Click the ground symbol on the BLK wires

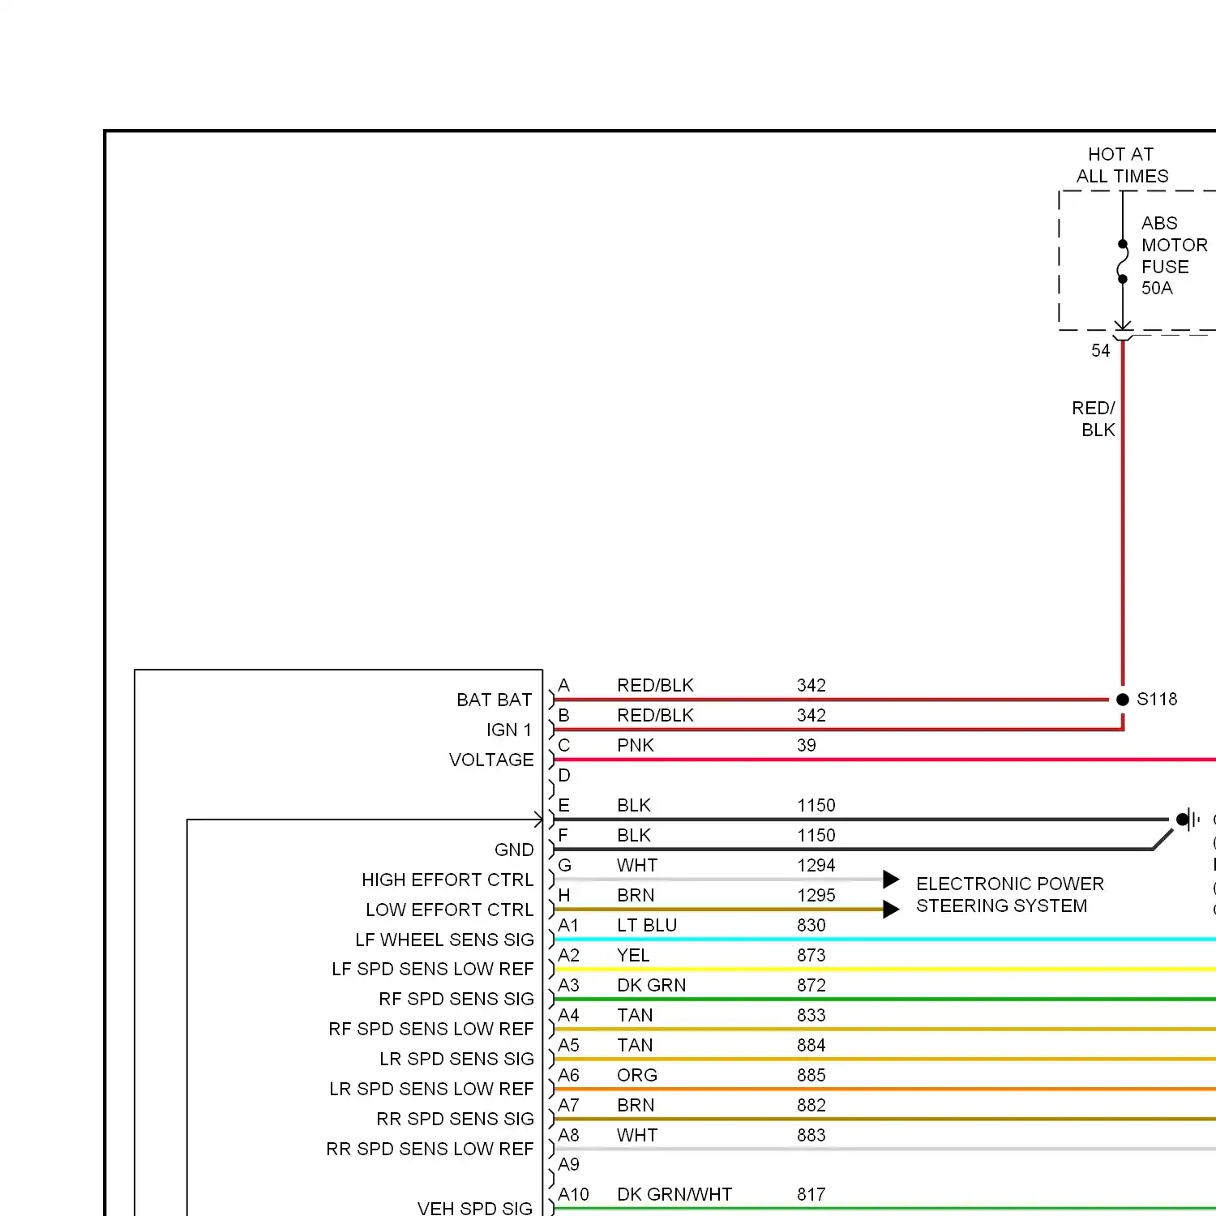point(1188,820)
